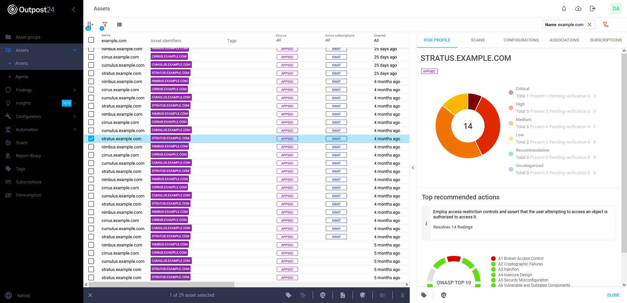Expand Critical findings details chevron
The image size is (627, 303).
tap(595, 96)
